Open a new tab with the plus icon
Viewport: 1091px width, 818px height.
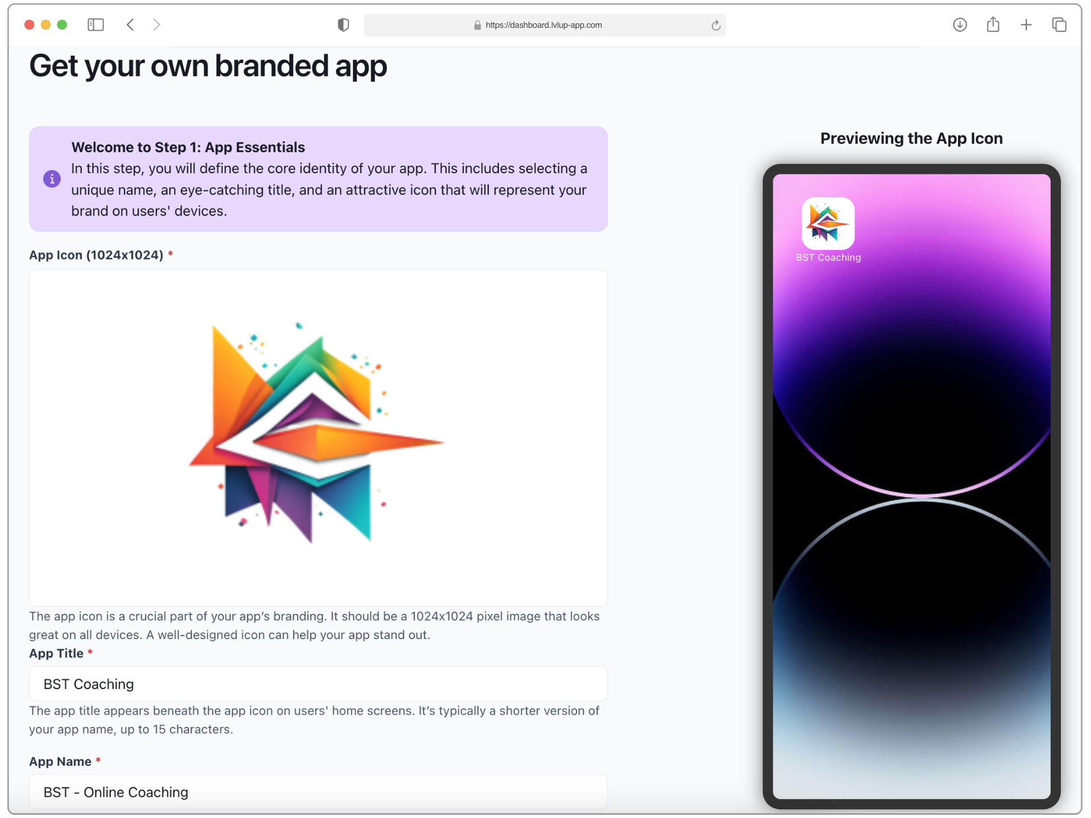pyautogui.click(x=1026, y=25)
